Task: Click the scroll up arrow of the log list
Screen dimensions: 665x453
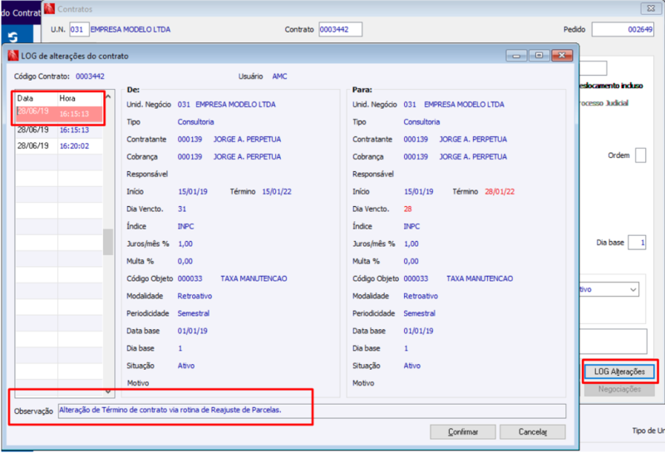Action: point(108,96)
